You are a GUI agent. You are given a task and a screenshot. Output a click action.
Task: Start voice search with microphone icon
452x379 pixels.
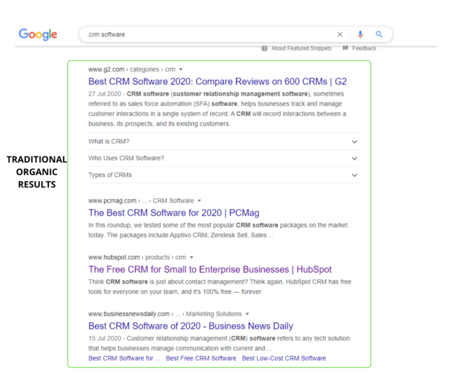(360, 35)
